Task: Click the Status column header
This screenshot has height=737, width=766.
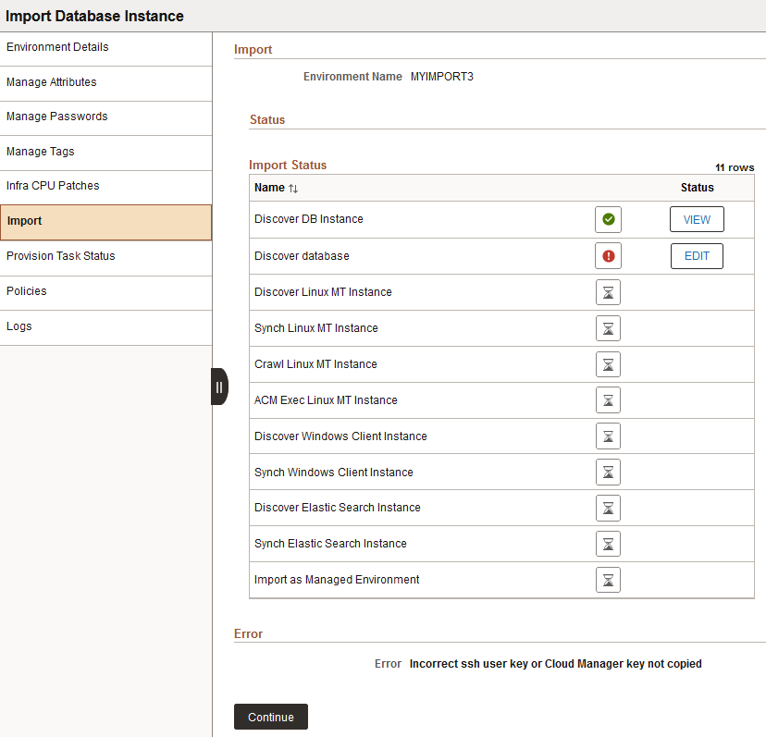Action: click(698, 188)
